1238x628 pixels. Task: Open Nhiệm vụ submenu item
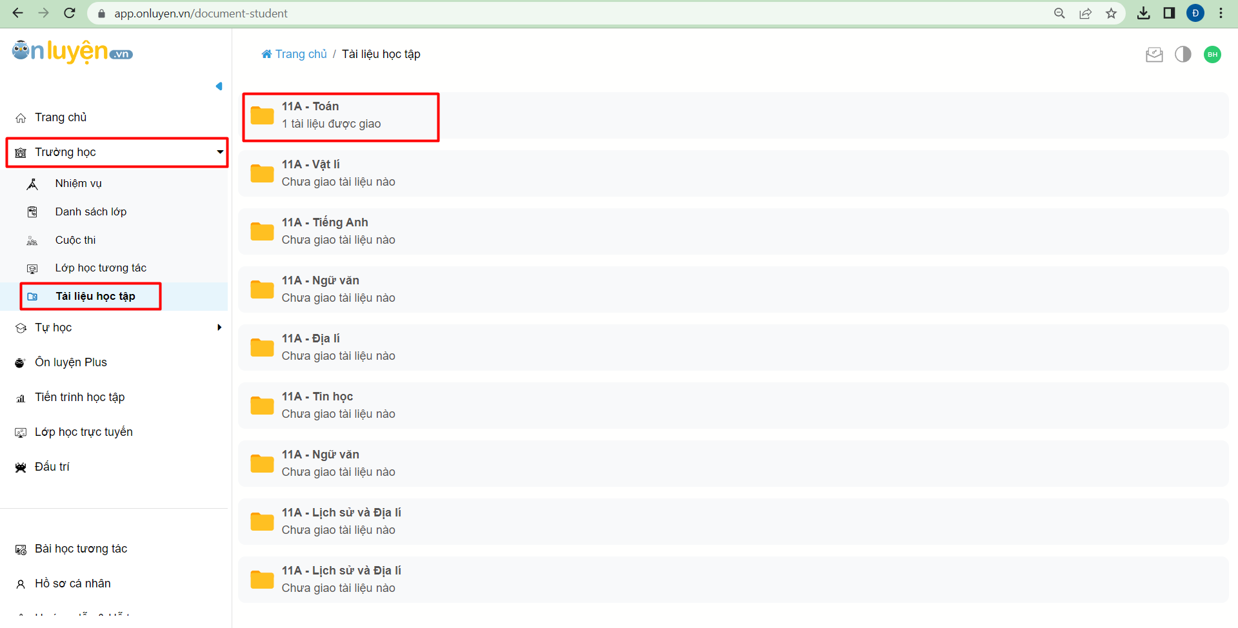click(79, 184)
